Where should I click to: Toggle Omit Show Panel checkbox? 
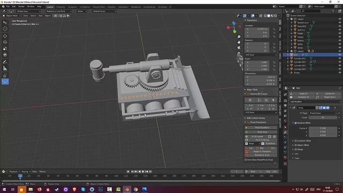245,160
